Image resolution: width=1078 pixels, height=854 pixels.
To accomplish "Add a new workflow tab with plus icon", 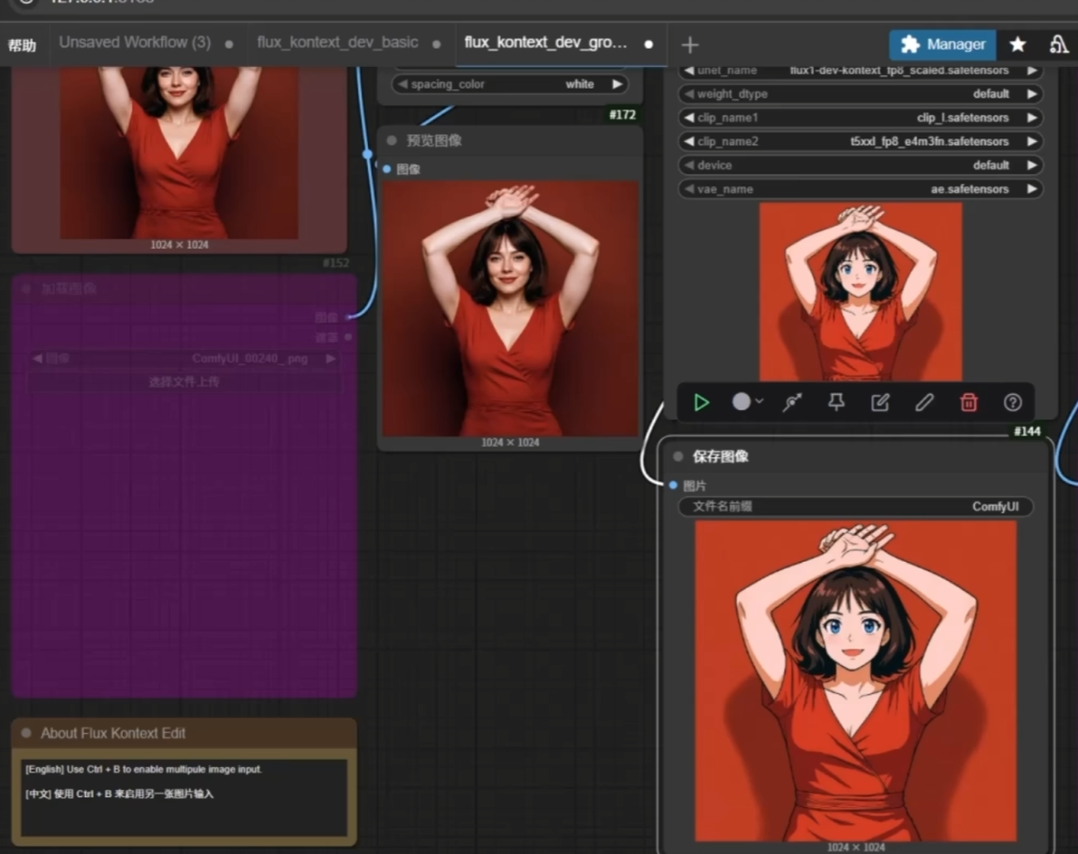I will pyautogui.click(x=690, y=44).
